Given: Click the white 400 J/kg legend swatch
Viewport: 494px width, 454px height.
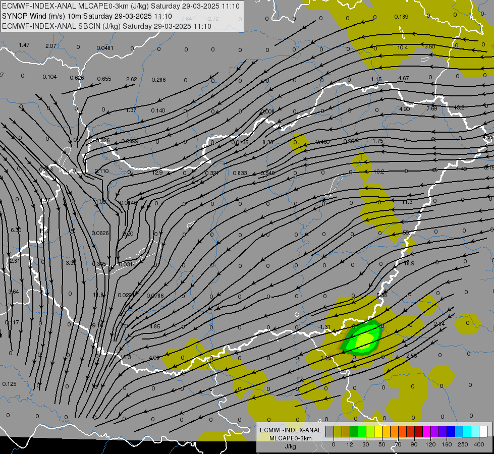Looking at the screenshot, I should 483,431.
